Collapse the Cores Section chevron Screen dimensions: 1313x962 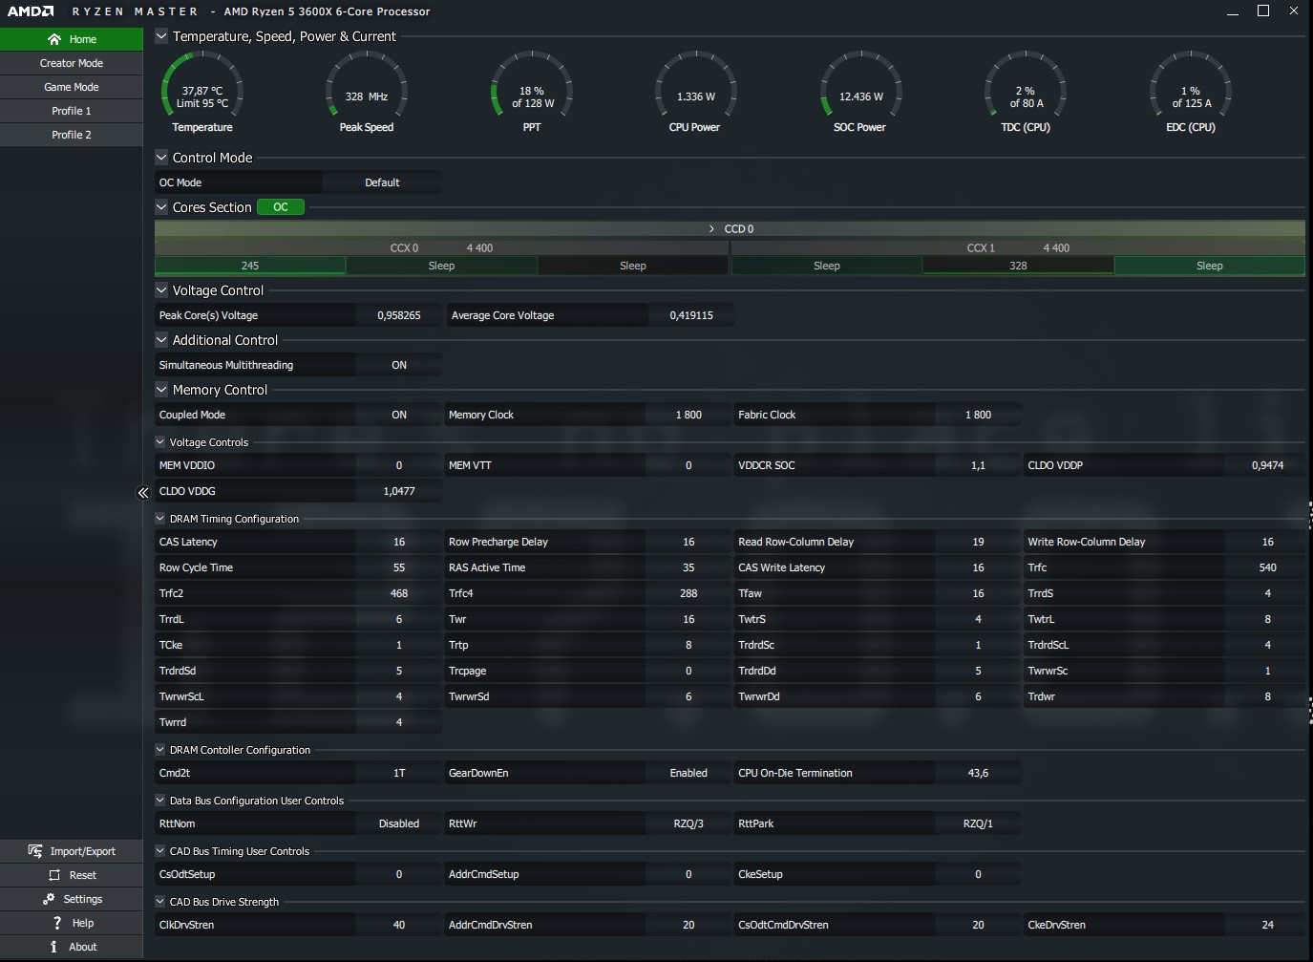click(x=161, y=207)
